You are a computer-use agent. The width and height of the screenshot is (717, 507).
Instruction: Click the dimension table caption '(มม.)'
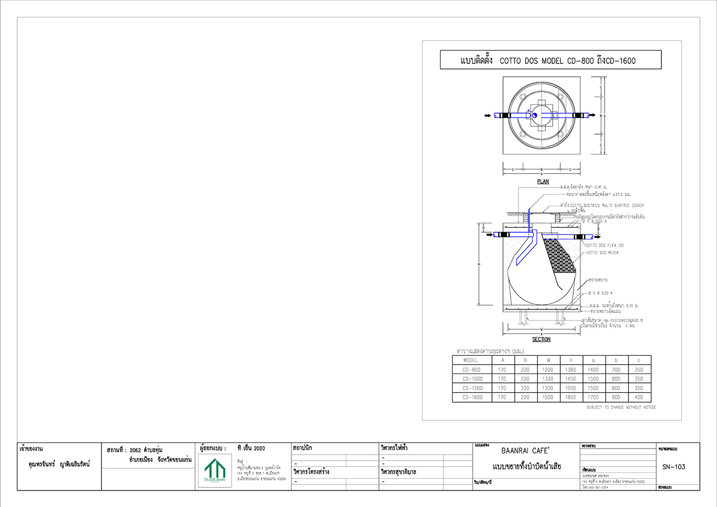(x=517, y=351)
